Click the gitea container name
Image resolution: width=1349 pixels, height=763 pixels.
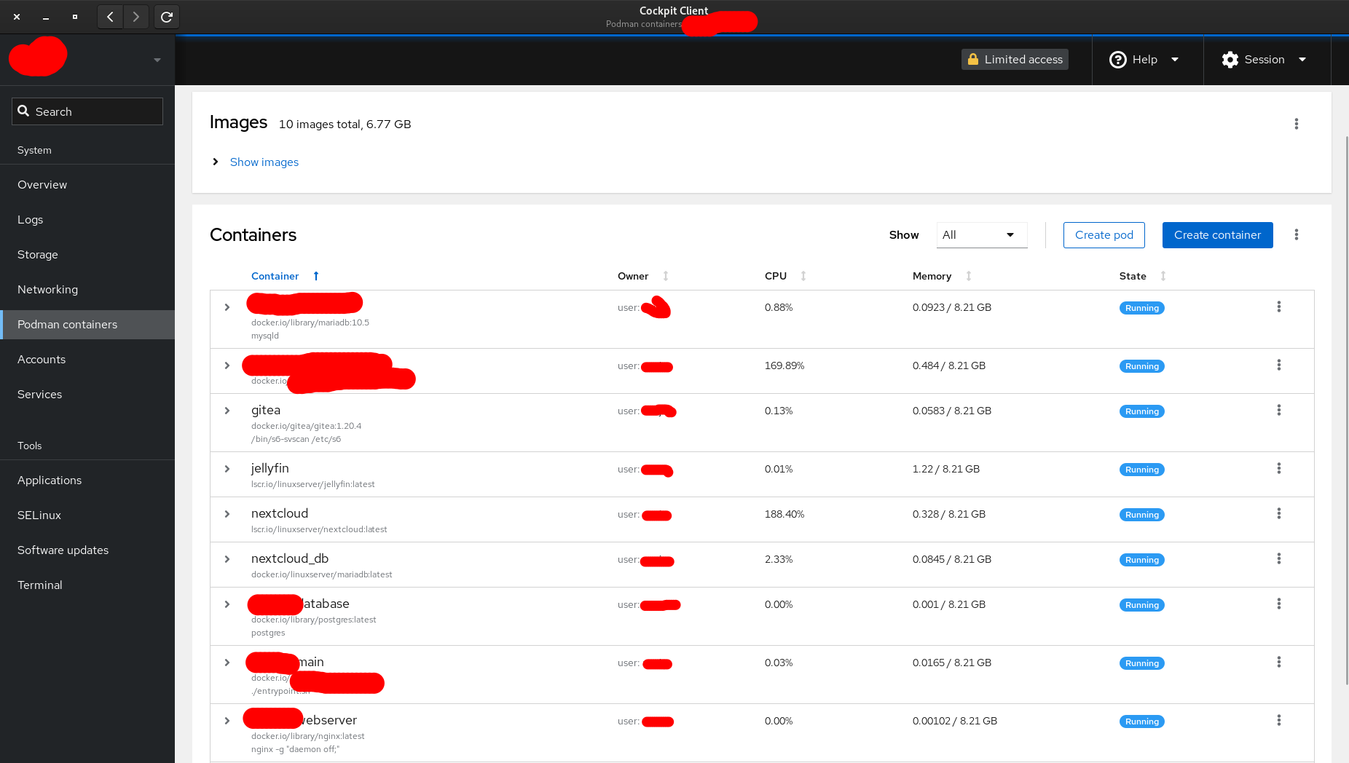click(266, 410)
